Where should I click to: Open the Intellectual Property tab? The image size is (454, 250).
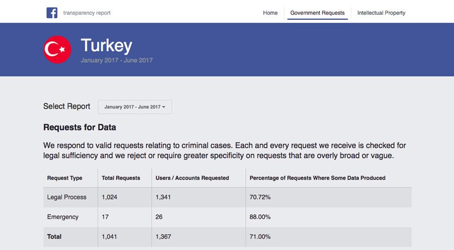coord(381,13)
